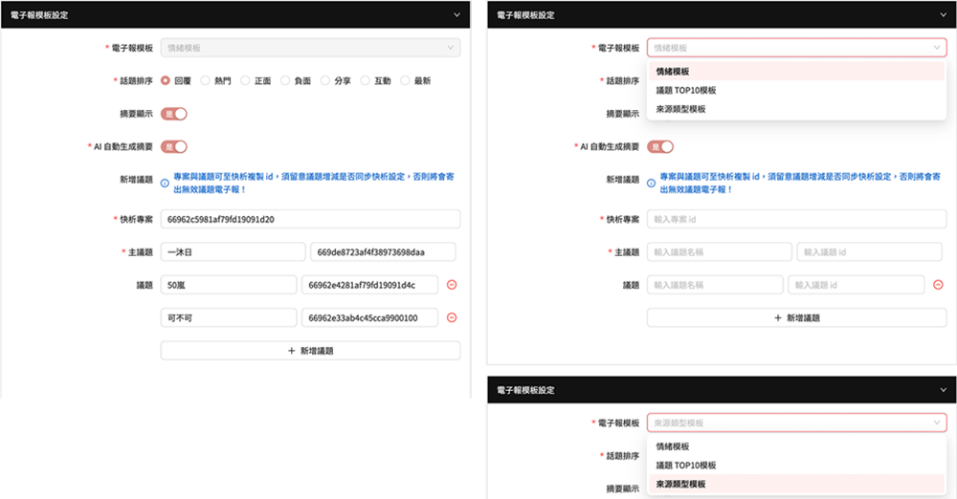Click the info icon beside the empty form's notice
Screen dimensions: 957x499
click(652, 179)
